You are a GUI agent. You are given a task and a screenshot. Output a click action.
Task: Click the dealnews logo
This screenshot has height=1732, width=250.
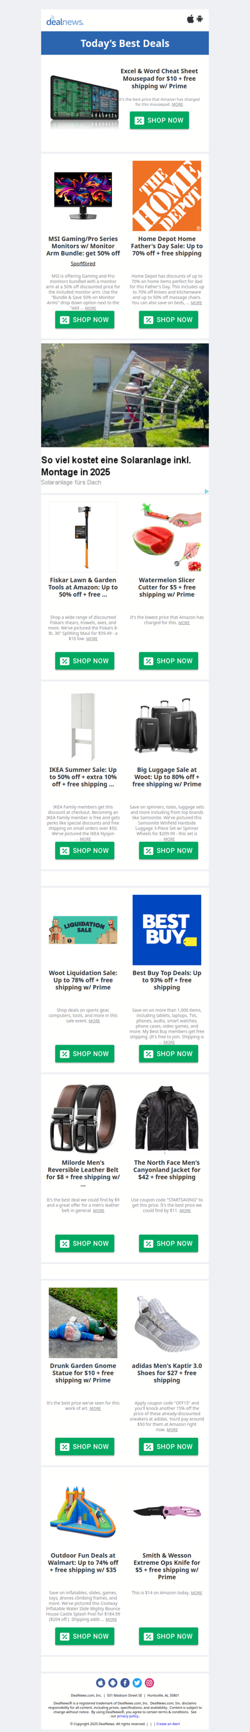coord(65,21)
